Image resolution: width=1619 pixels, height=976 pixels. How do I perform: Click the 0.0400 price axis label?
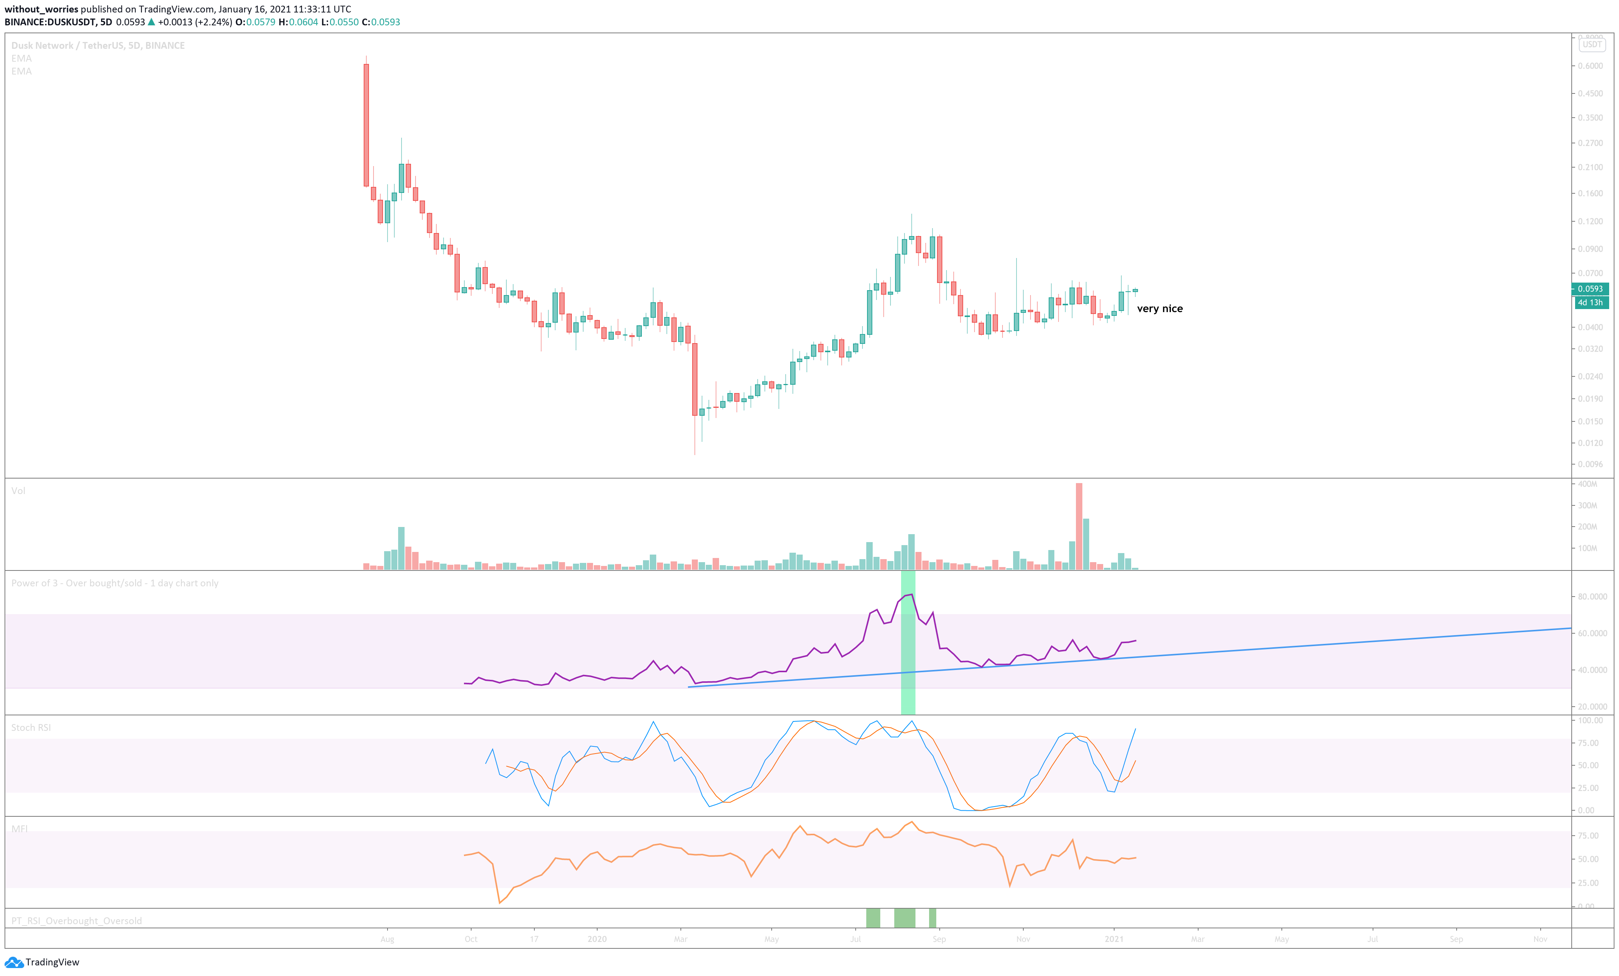1590,327
